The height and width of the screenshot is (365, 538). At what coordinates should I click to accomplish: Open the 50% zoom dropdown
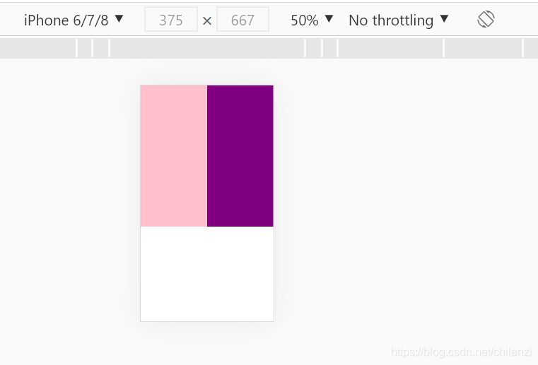[312, 20]
